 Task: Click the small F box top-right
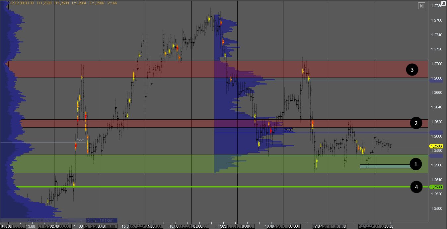443,3
